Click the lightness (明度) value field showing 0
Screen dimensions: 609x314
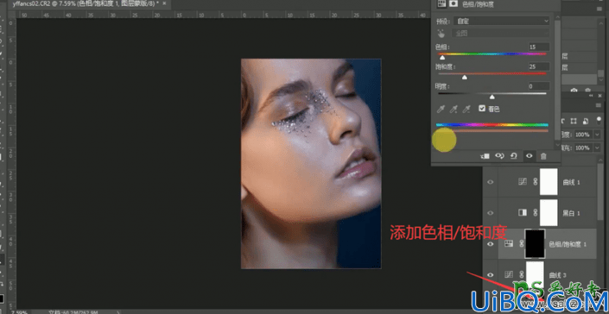point(539,86)
